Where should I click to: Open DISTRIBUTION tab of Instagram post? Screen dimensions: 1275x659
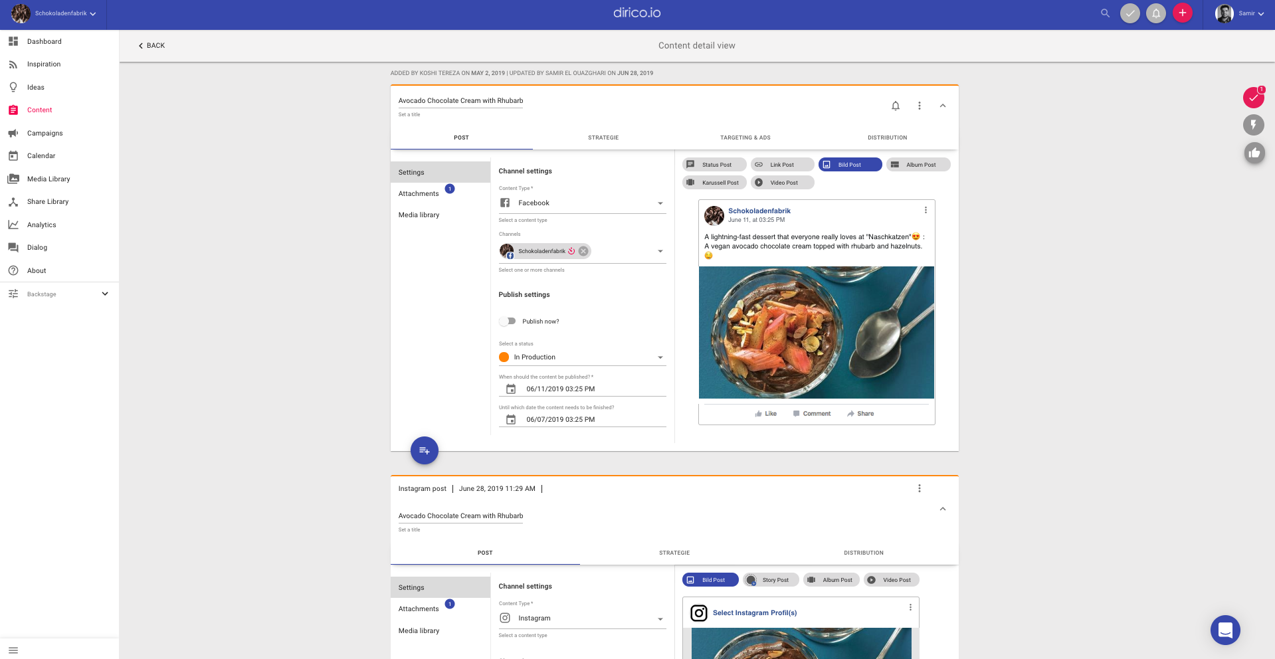pos(864,553)
